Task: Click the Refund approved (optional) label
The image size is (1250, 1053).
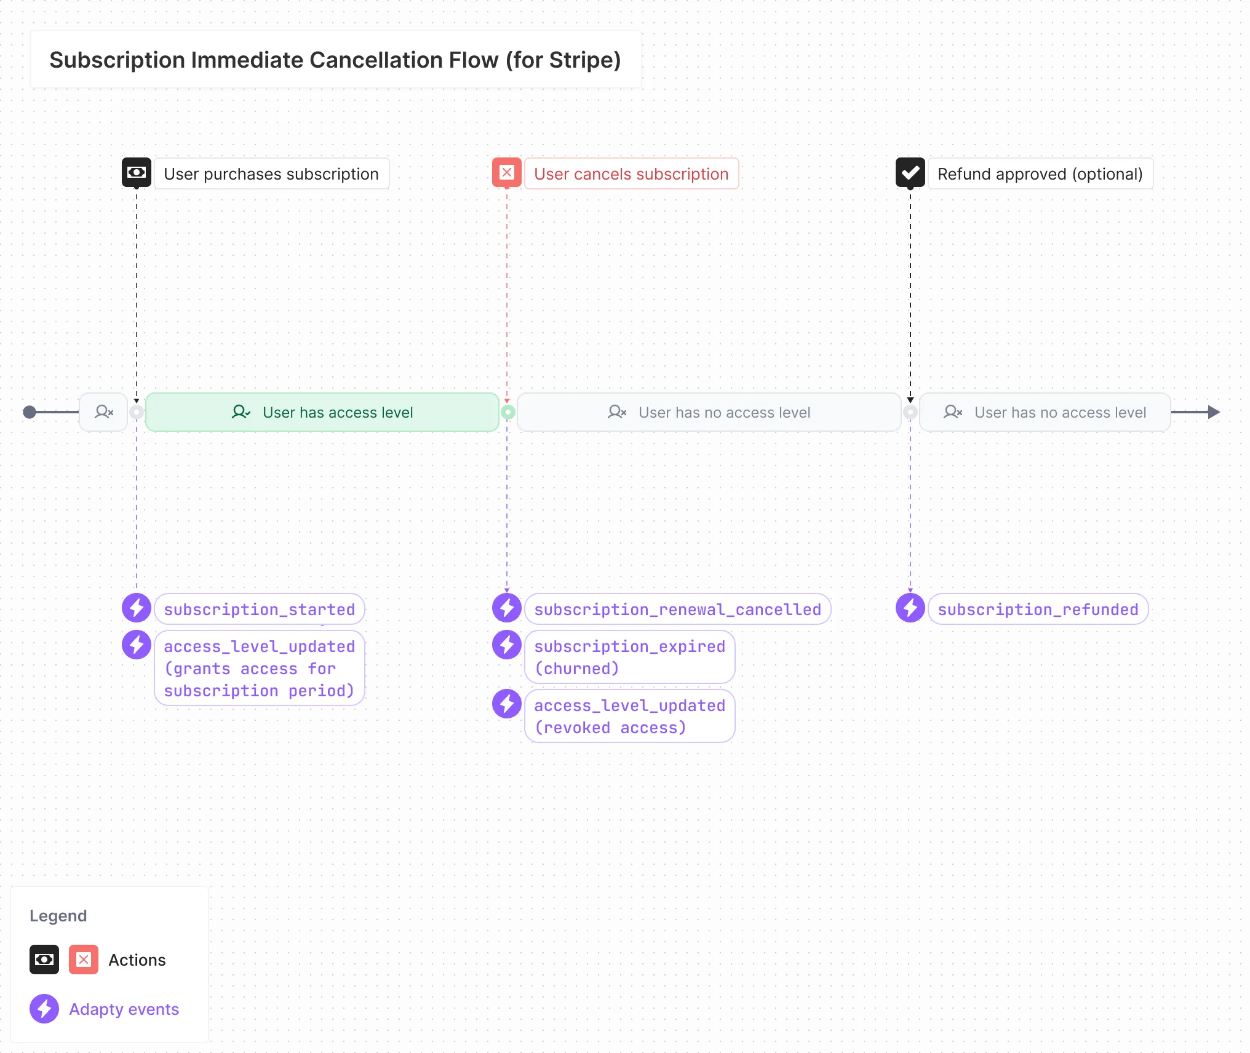Action: tap(1040, 174)
